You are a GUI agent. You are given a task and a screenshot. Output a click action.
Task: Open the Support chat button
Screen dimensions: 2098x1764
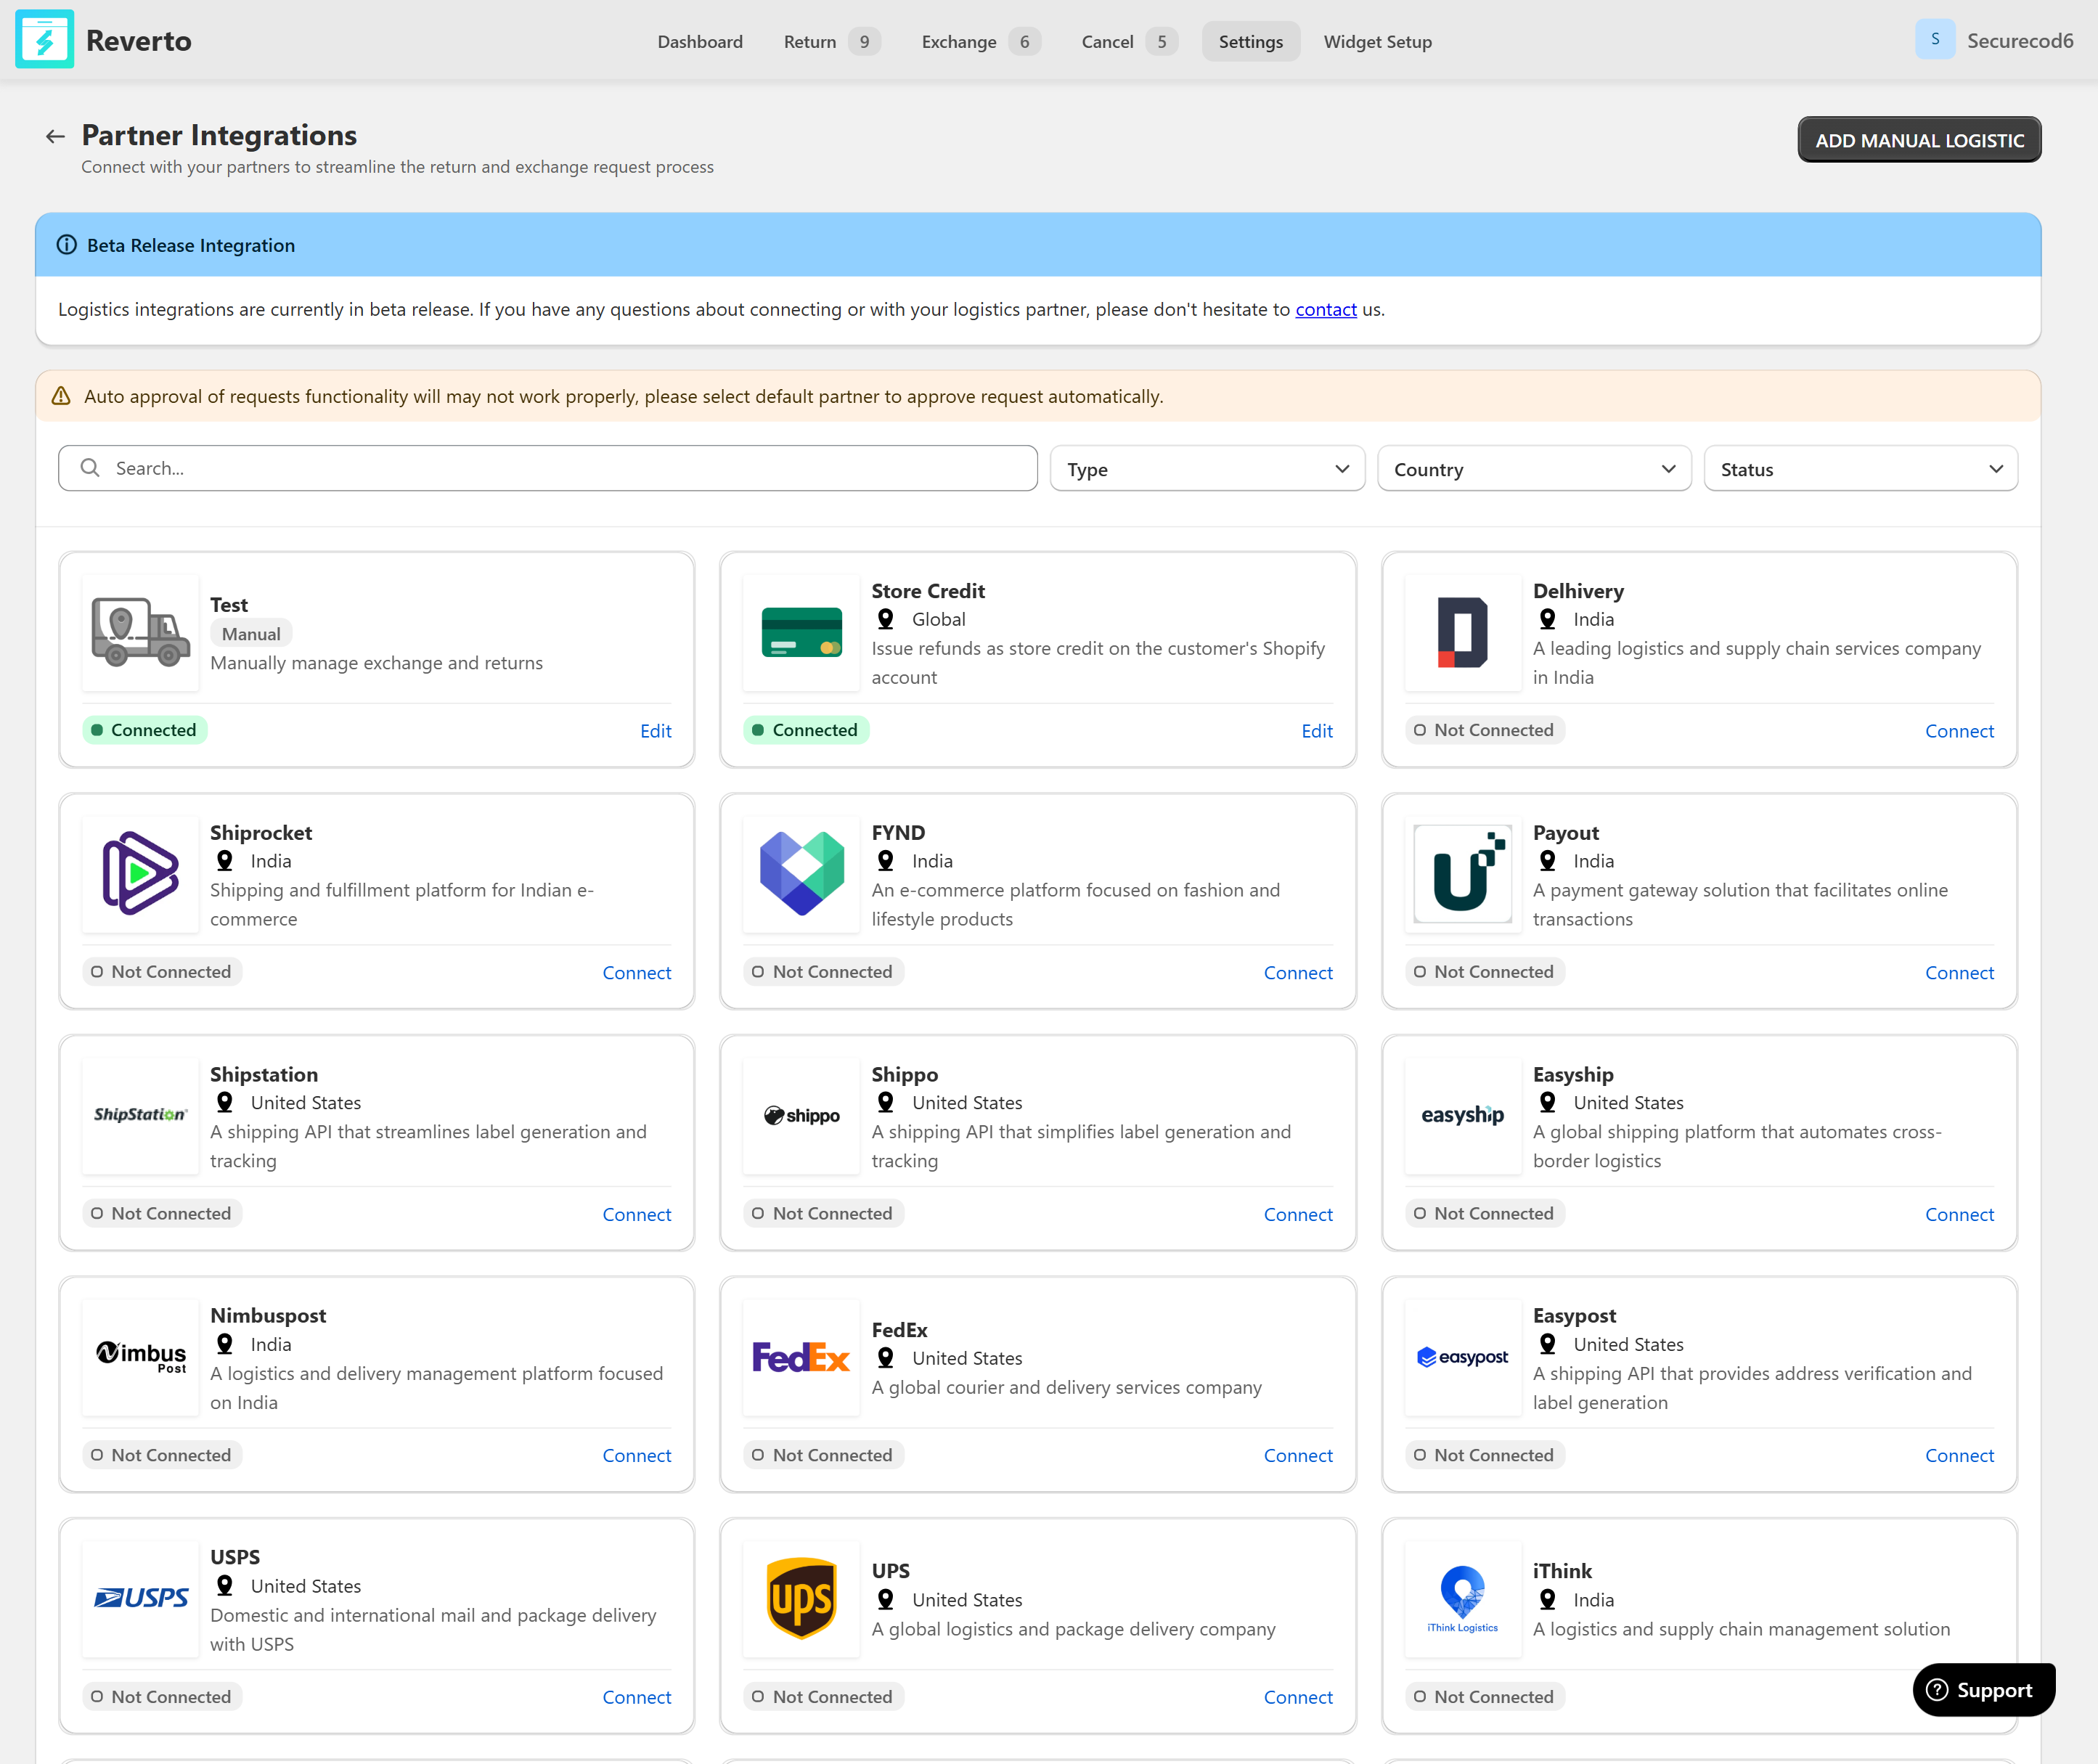point(1983,1690)
